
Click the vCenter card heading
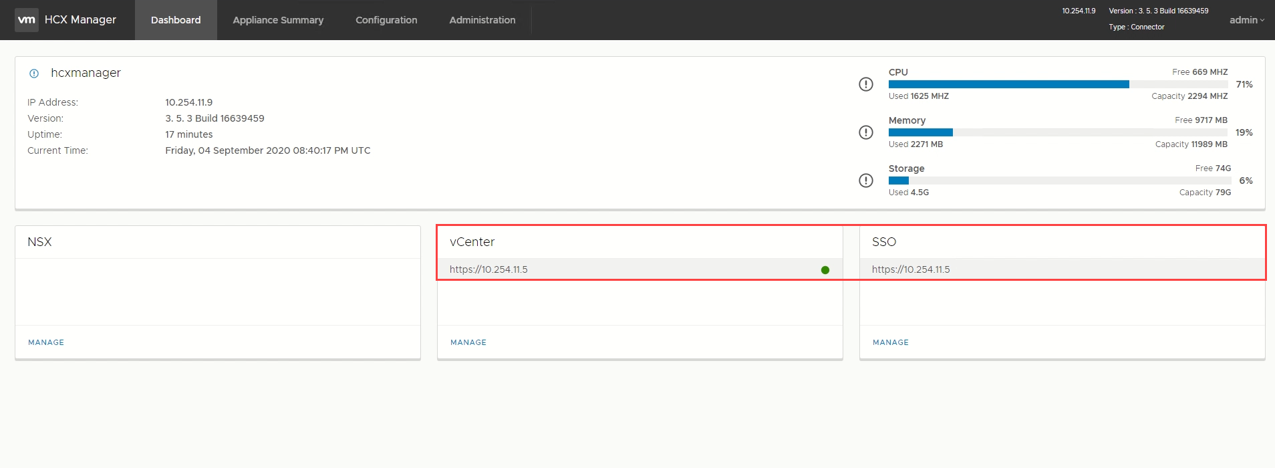pos(472,242)
